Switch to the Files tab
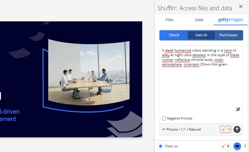 point(169,20)
